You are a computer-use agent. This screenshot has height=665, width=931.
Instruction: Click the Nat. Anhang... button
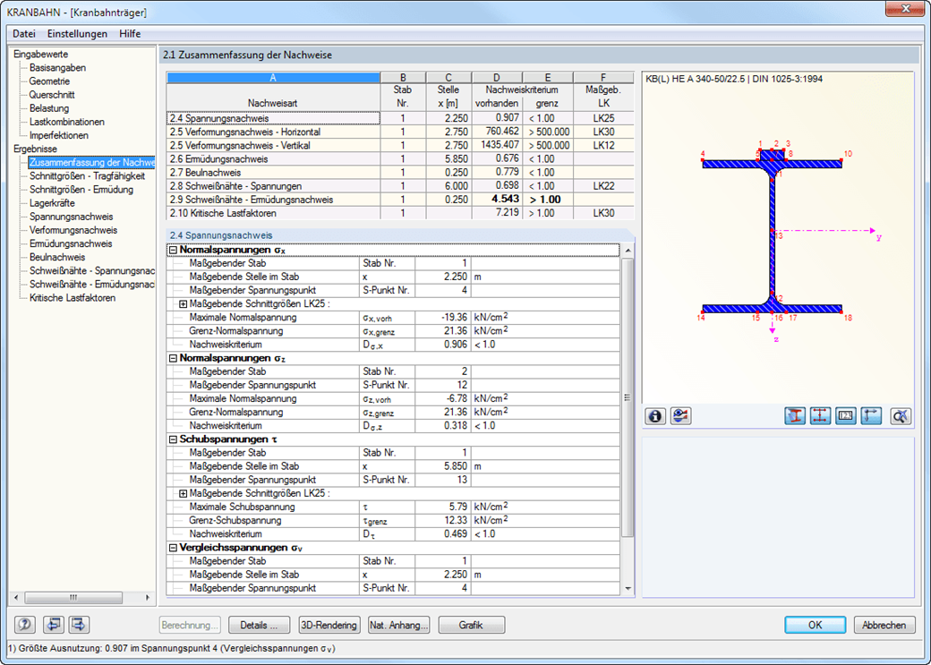399,625
